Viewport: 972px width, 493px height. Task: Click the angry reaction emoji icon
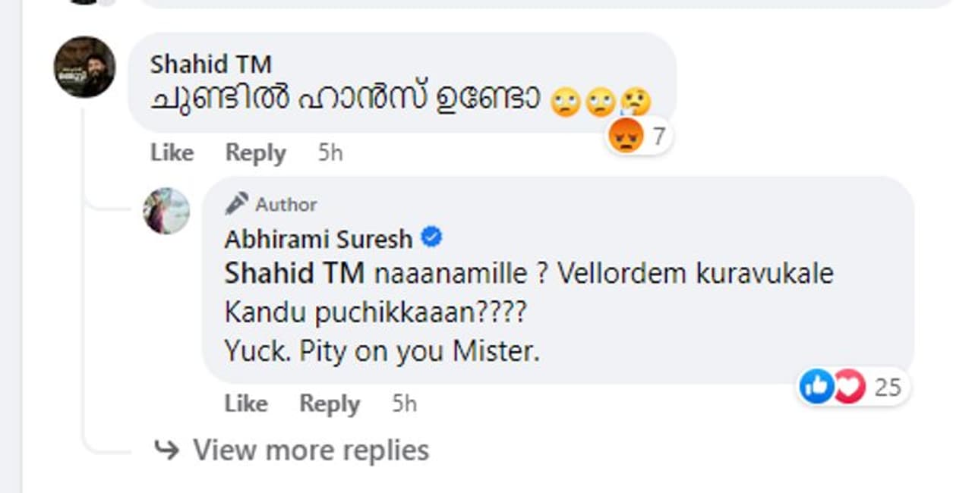coord(626,137)
